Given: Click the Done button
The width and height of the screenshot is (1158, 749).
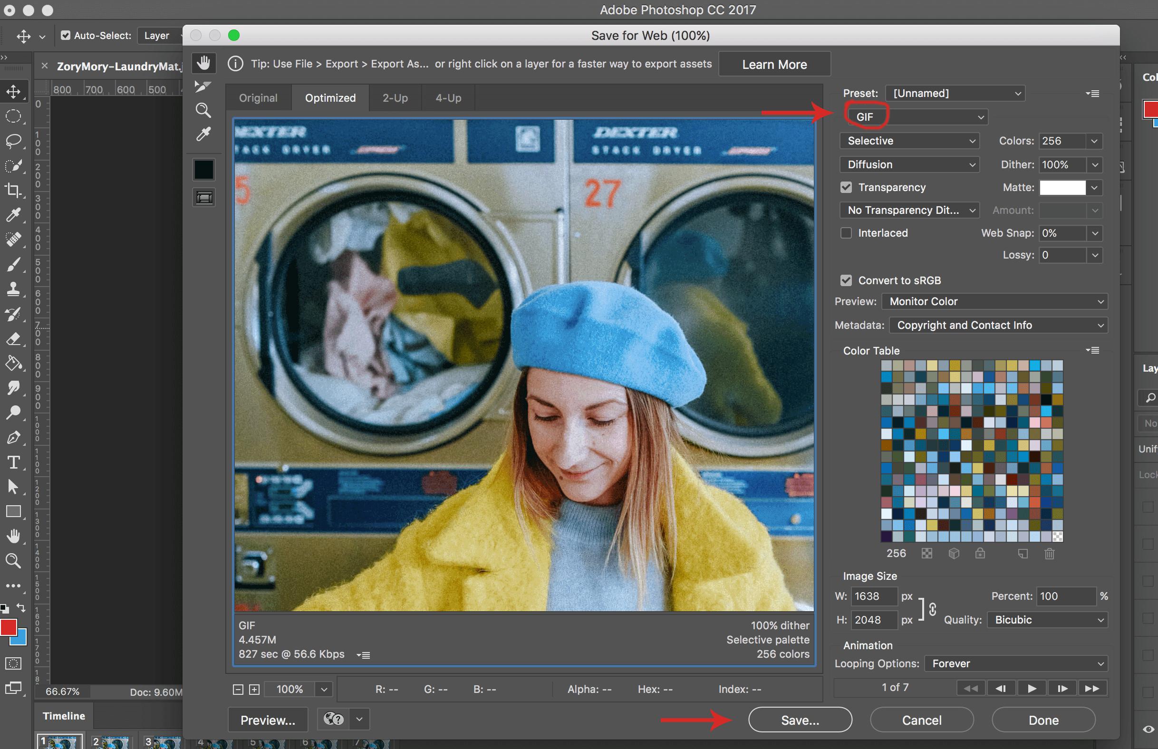Looking at the screenshot, I should [x=1043, y=720].
